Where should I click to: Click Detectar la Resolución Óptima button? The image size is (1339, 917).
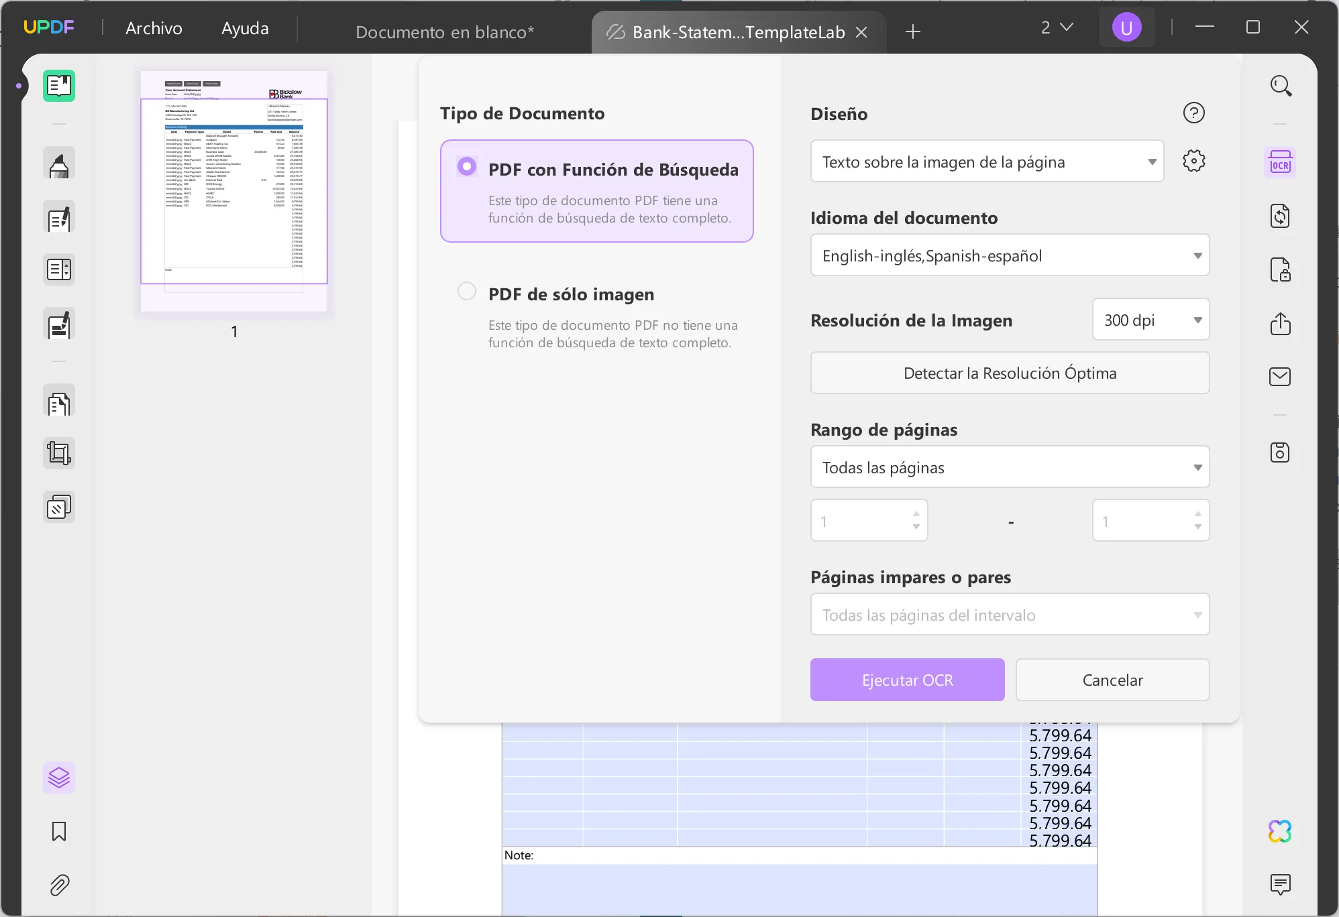click(1010, 373)
